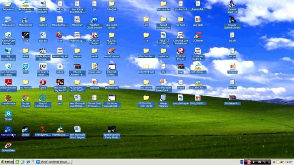The height and width of the screenshot is (165, 294).
Task: Switch to Skype'ı açtığımda beyaz taskbar window
Action: click(x=54, y=162)
